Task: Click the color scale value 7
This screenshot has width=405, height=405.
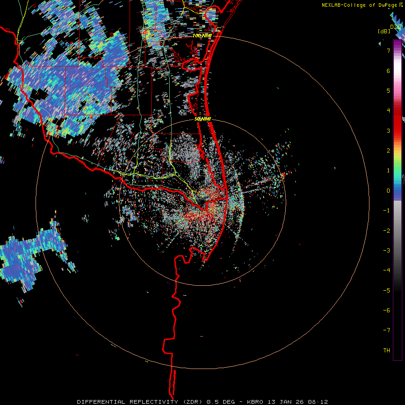Action: (388, 50)
